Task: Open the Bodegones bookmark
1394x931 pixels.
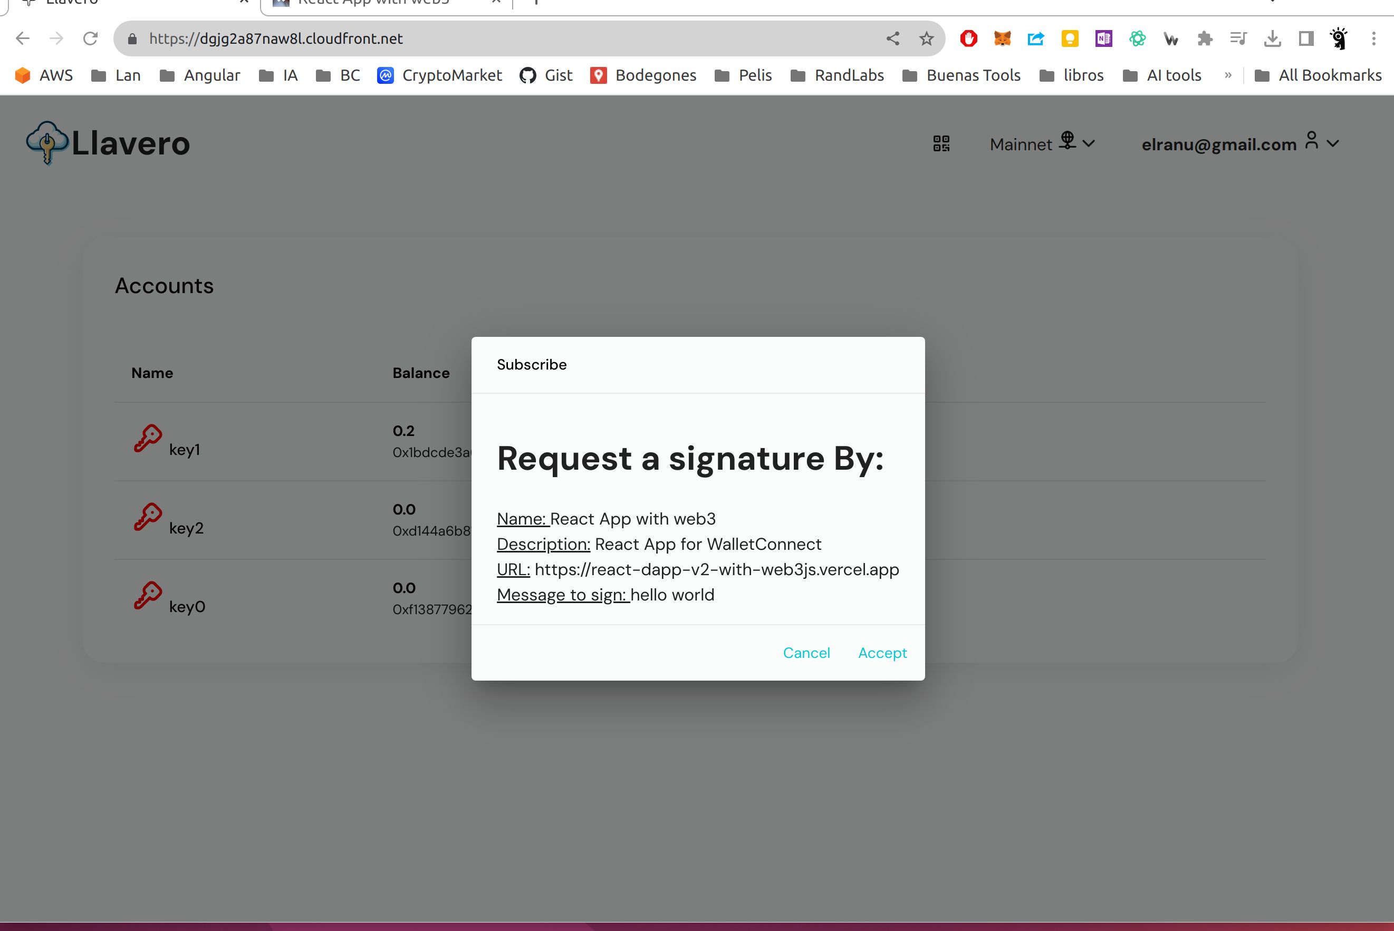Action: (x=643, y=75)
